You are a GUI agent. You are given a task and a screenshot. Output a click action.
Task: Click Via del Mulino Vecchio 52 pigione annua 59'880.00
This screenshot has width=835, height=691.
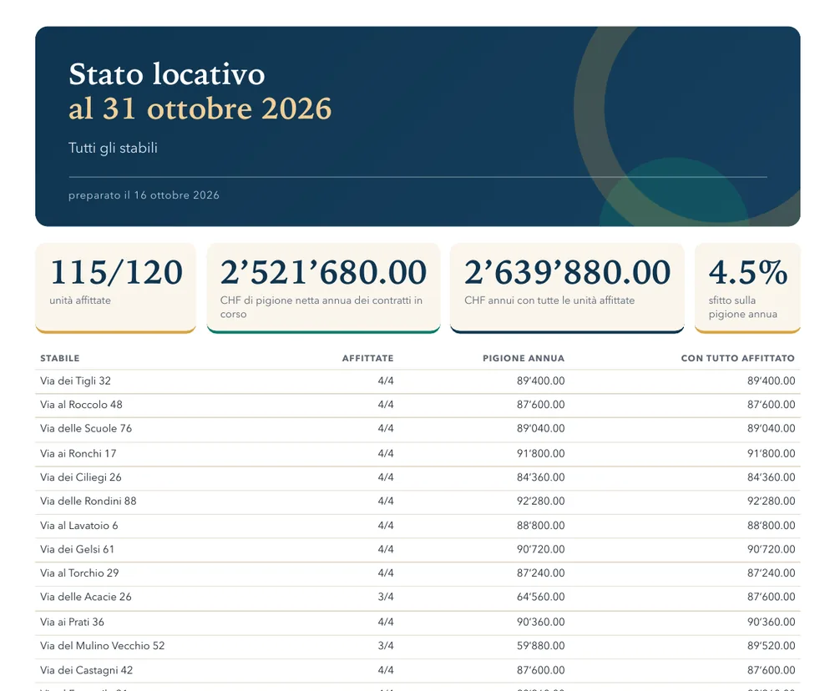[x=540, y=646]
